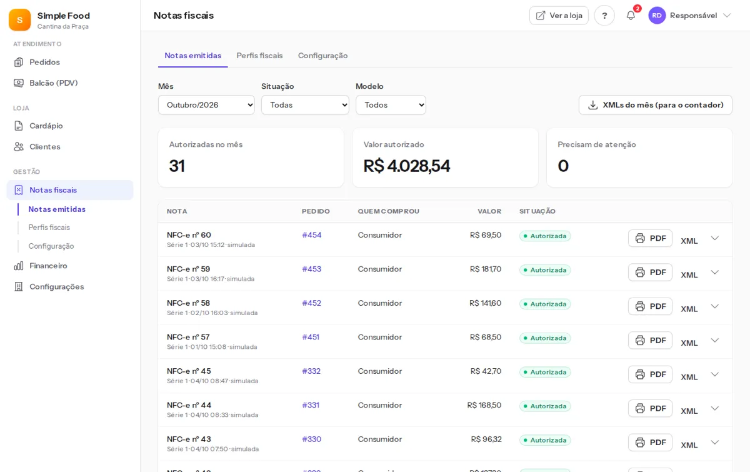750x472 pixels.
Task: Print PDF for NFC-e nº 43
Action: (x=650, y=443)
